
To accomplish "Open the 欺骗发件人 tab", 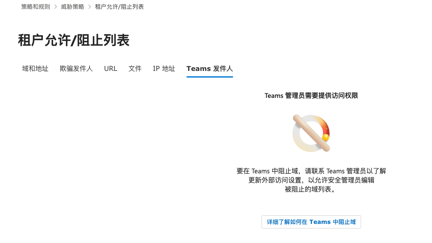I will coord(76,68).
